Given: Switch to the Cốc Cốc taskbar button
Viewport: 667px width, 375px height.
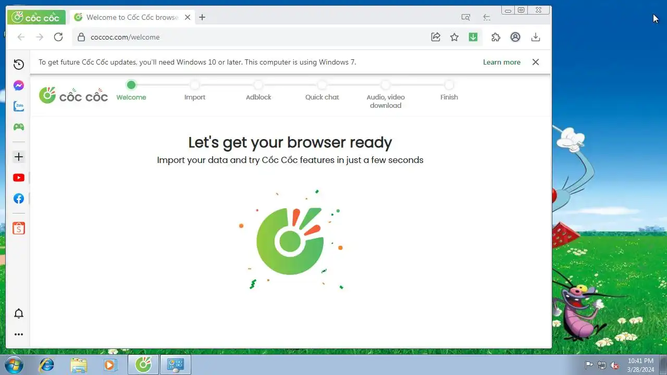Looking at the screenshot, I should pyautogui.click(x=143, y=365).
